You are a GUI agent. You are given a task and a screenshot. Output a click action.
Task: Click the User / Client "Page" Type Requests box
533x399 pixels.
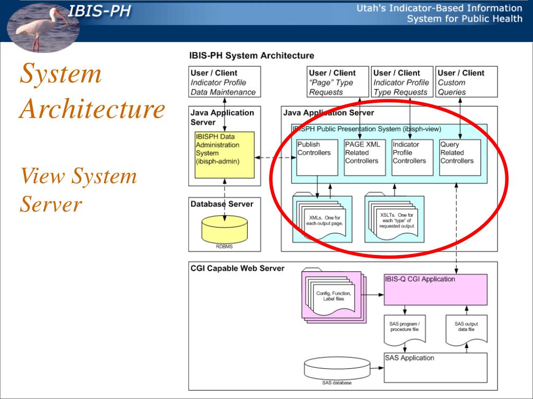tap(337, 82)
